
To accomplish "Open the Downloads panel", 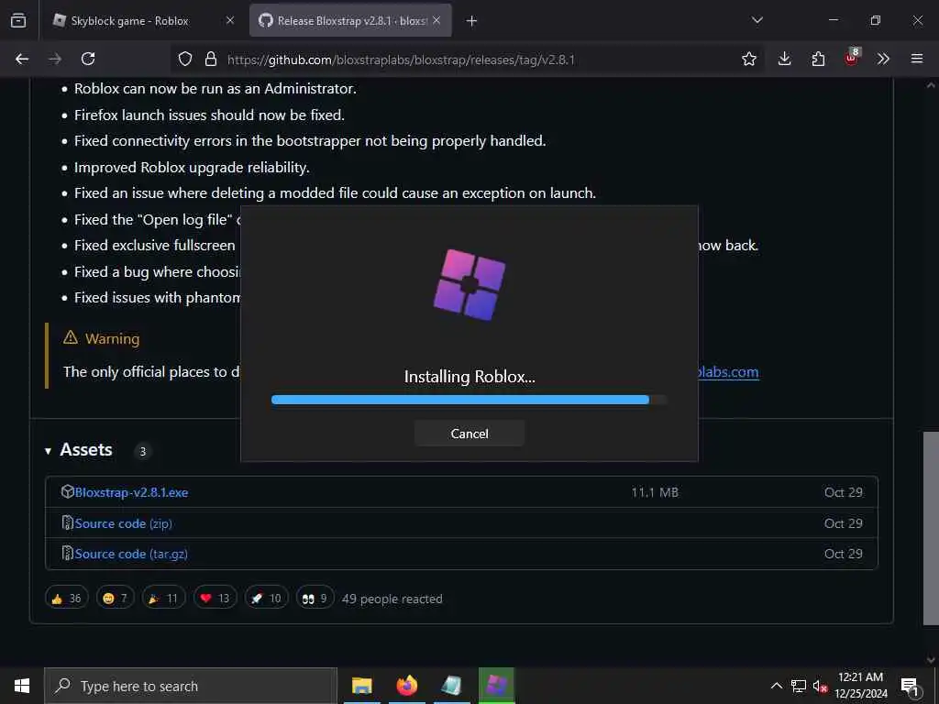I will [x=785, y=59].
